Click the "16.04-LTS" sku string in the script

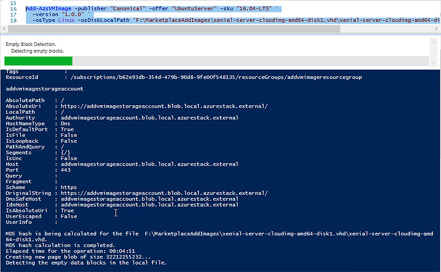(x=254, y=9)
